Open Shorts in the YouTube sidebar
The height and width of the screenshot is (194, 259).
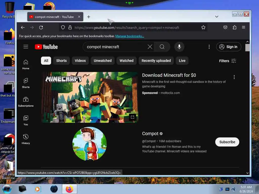[26, 83]
